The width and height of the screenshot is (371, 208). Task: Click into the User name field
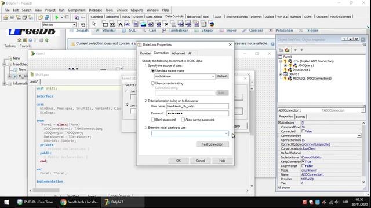tap(198, 106)
